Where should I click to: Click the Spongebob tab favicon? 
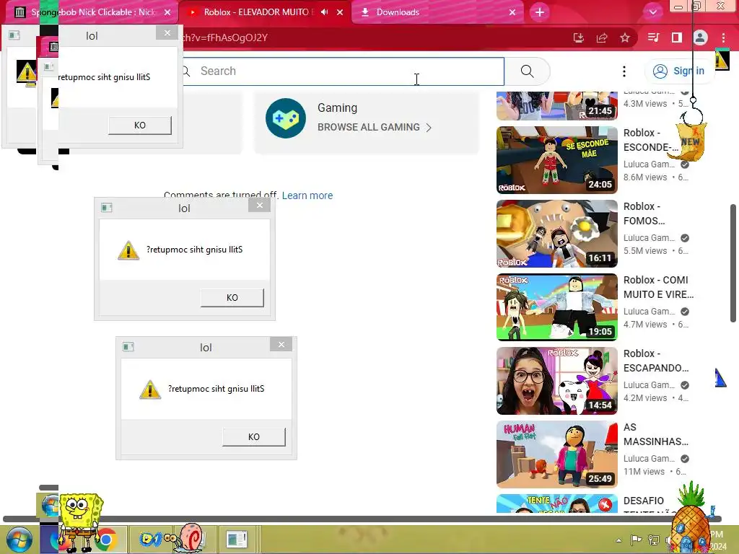19,12
